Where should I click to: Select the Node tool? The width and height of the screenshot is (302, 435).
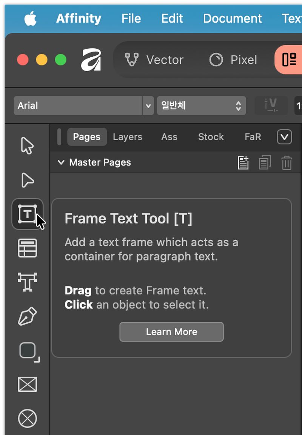click(27, 180)
